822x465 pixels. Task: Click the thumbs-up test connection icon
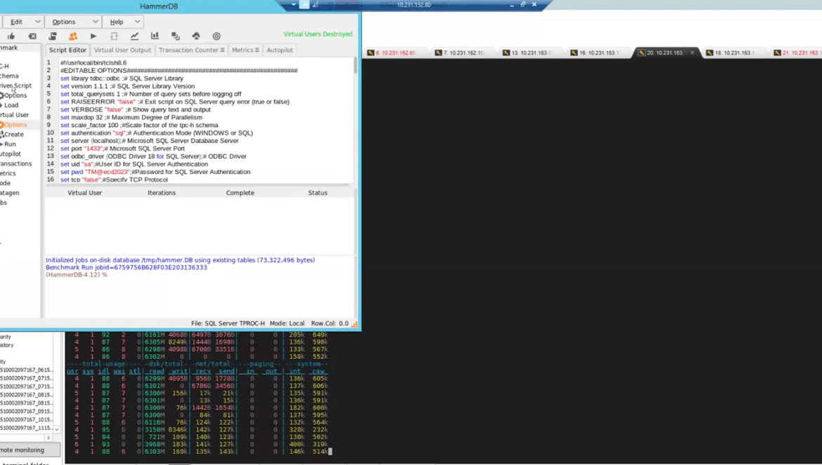11,36
